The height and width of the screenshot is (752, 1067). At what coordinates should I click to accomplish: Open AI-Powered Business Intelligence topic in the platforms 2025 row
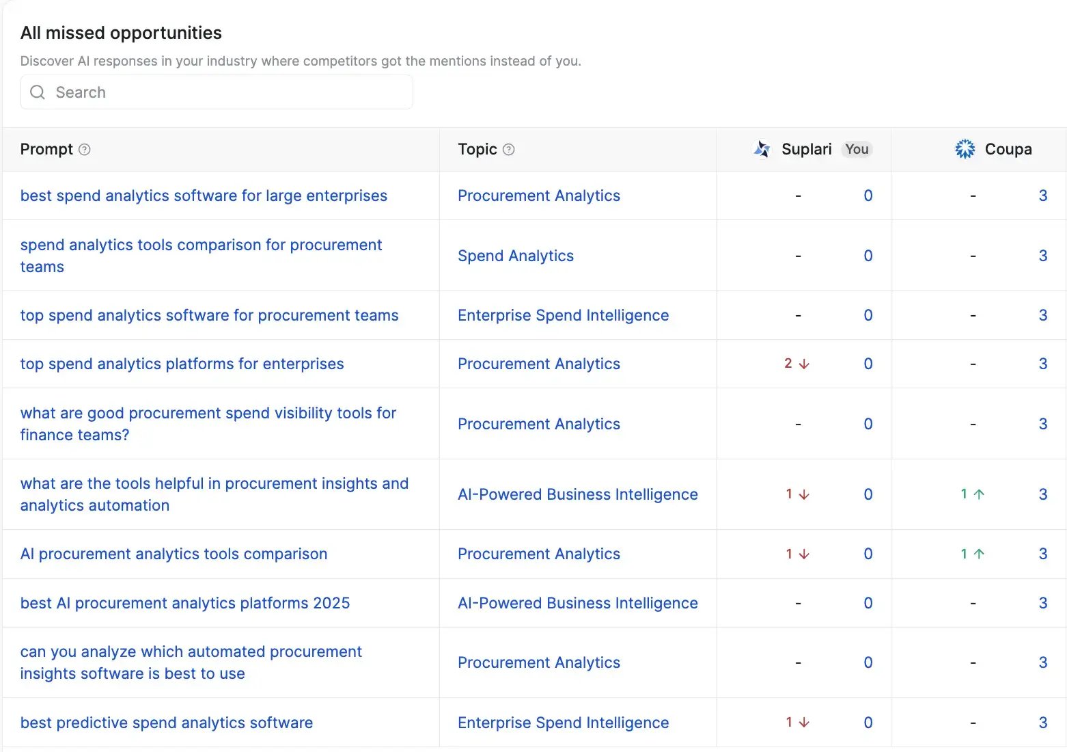[578, 603]
